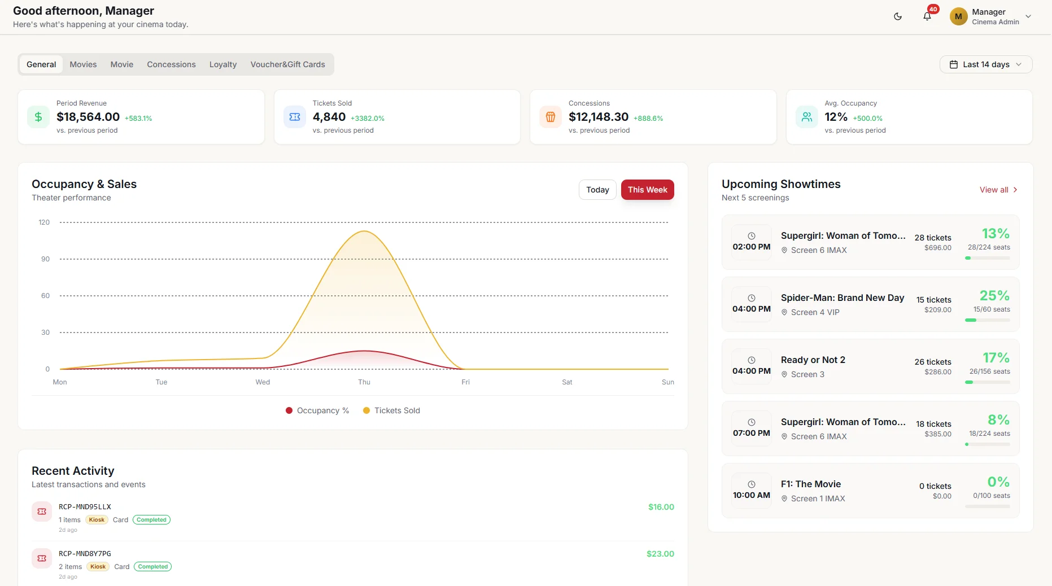Open the Voucher&Gift Cards tab
This screenshot has height=586, width=1052.
pyautogui.click(x=287, y=64)
